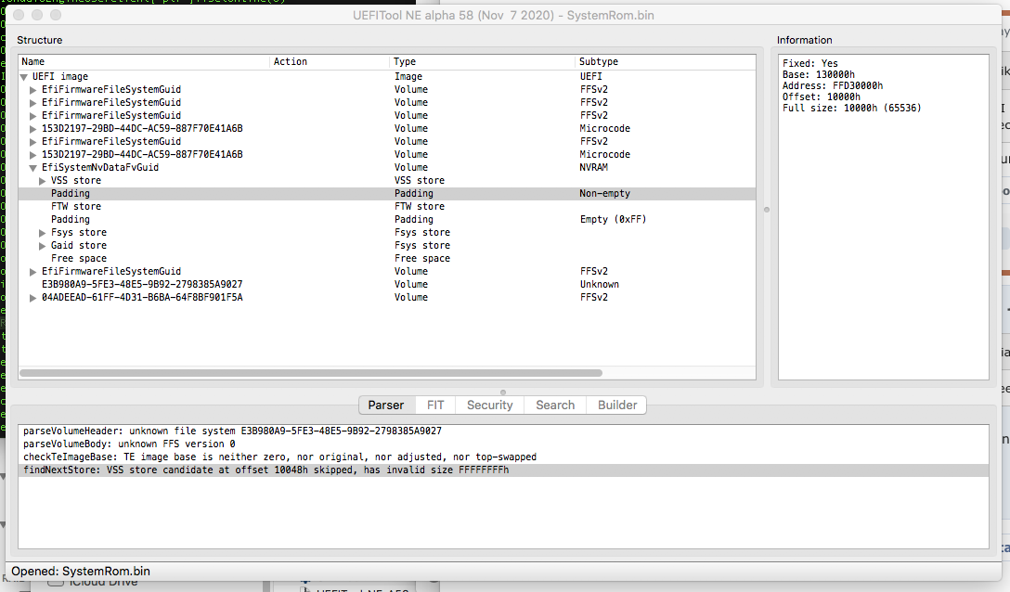
Task: Click the Base: 130000h information line
Action: (x=818, y=75)
